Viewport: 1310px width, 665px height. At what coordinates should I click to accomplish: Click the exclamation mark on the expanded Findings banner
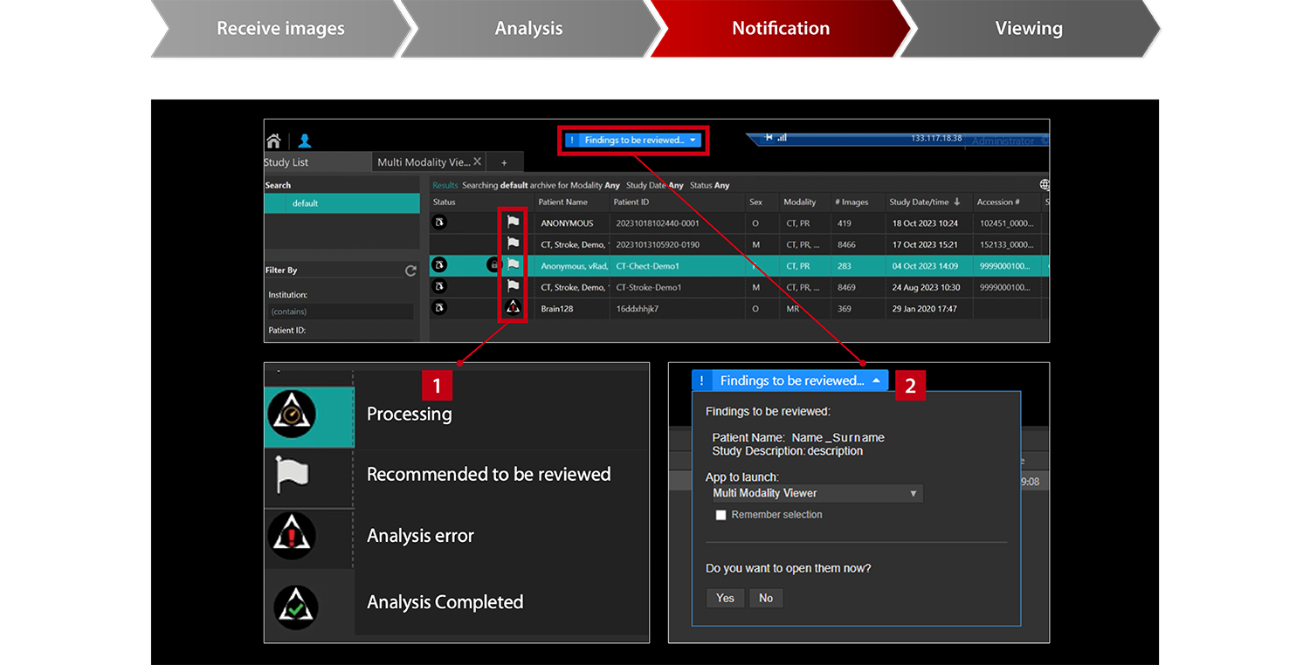coord(701,380)
